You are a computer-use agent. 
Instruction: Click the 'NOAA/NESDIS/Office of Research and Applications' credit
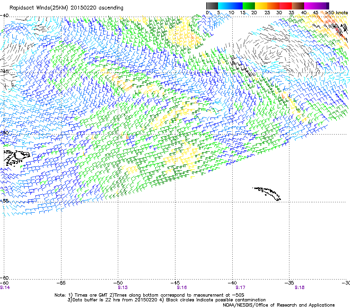click(279, 305)
